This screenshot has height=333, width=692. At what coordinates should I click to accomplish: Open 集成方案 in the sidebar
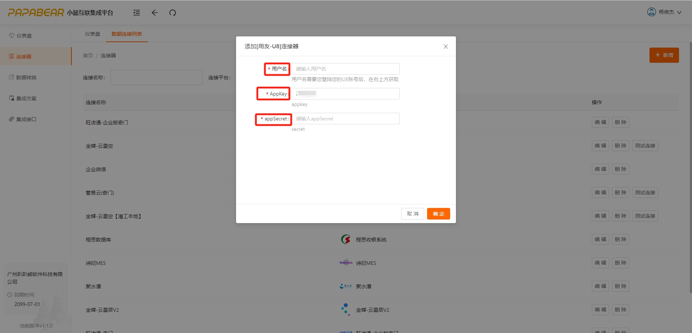(x=26, y=98)
